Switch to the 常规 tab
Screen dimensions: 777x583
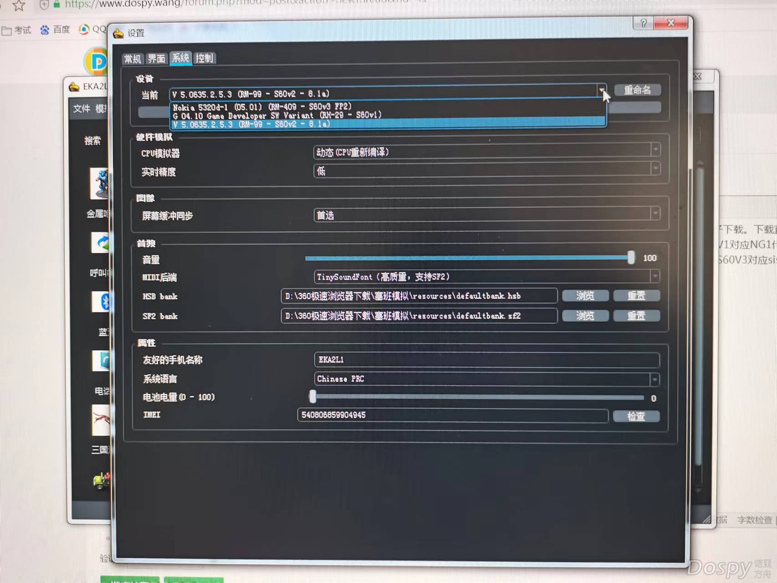tap(133, 59)
